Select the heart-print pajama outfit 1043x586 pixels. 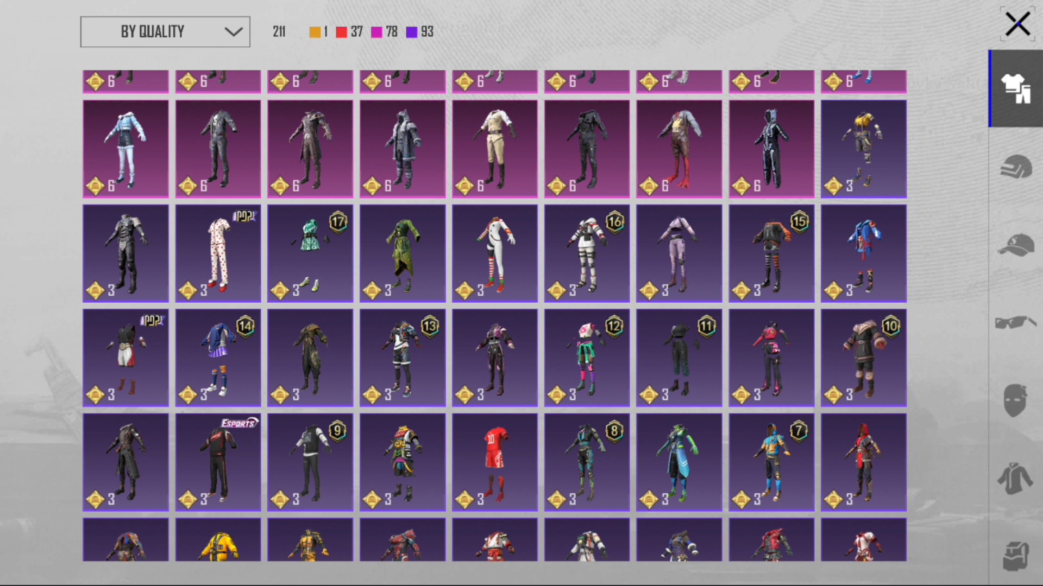[218, 253]
